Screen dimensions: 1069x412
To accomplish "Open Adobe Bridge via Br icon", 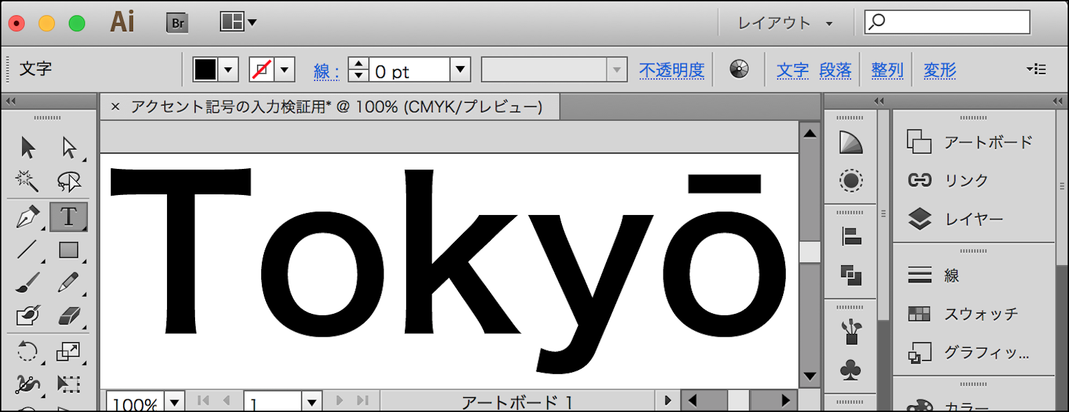I will [x=177, y=23].
